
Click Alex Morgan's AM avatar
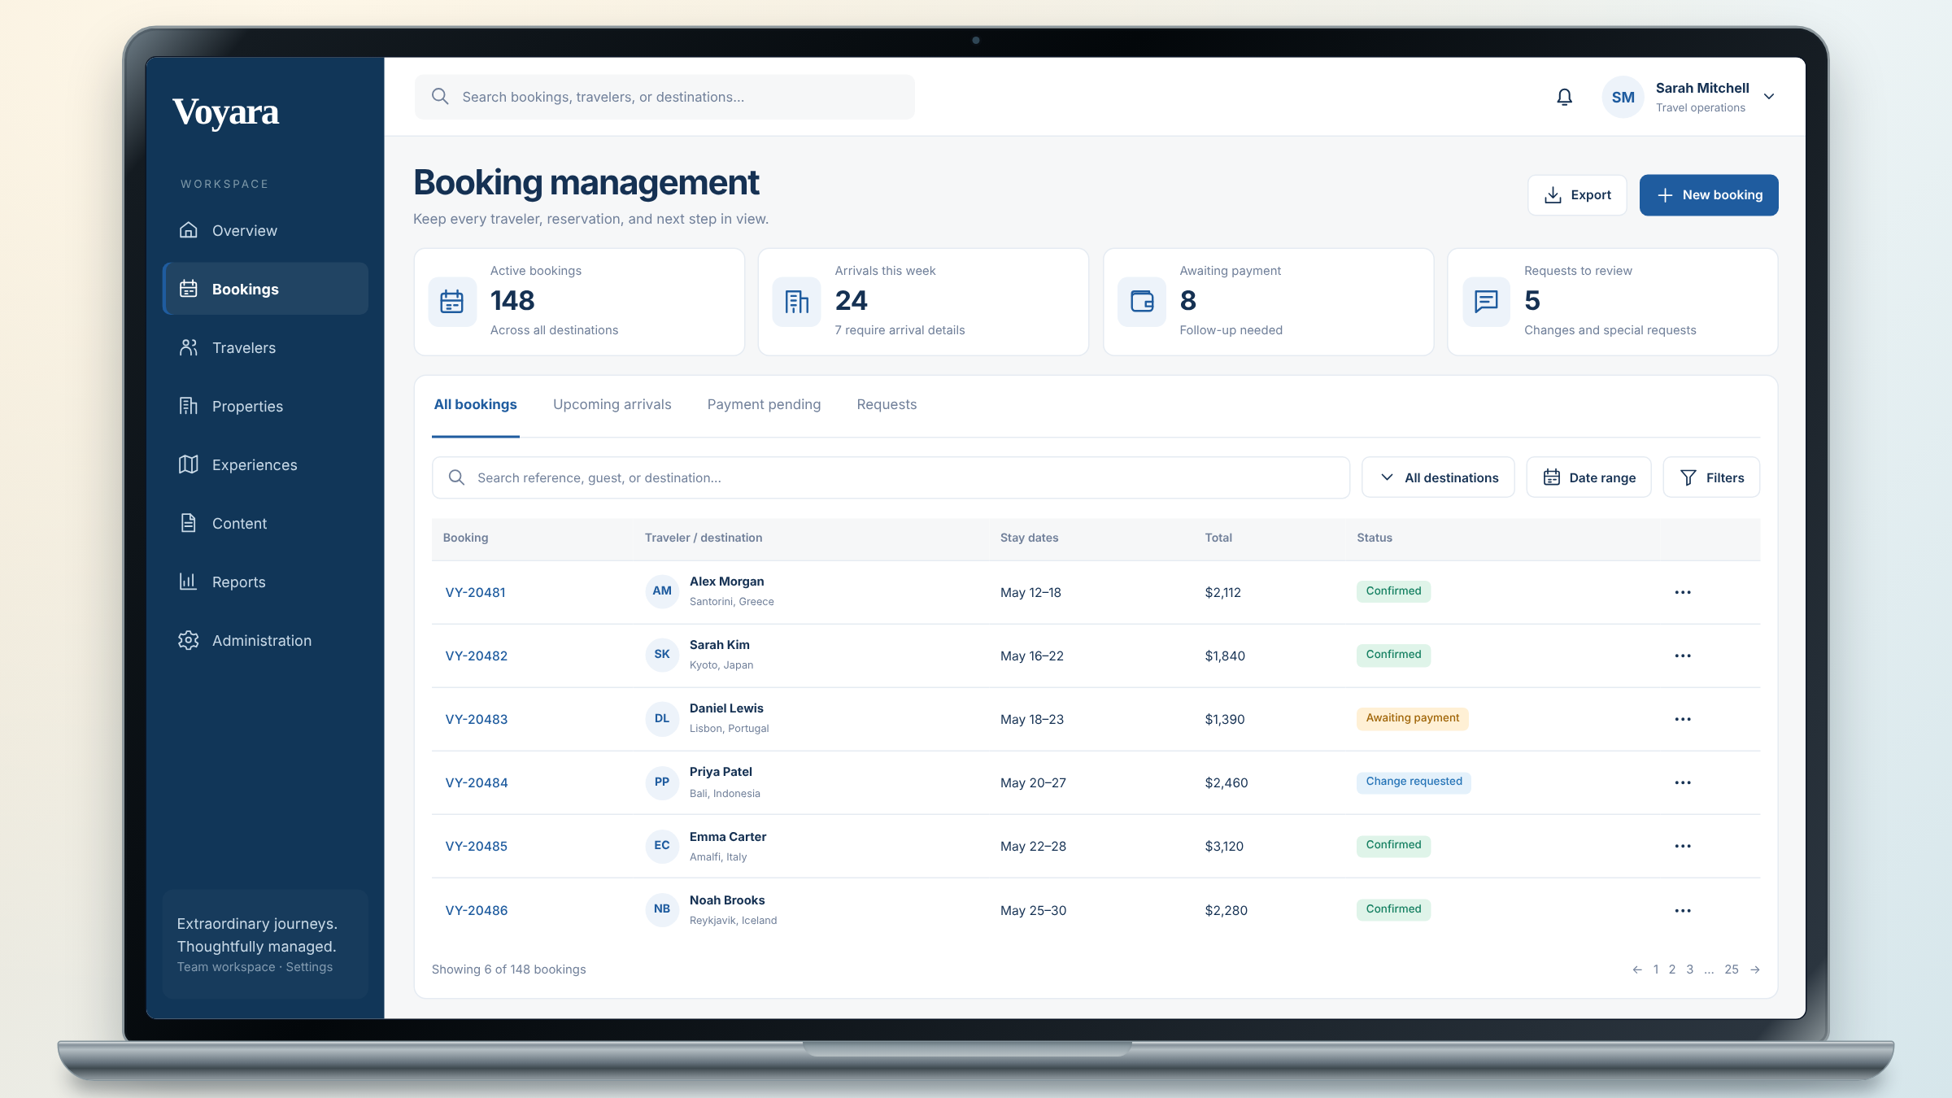click(x=662, y=591)
